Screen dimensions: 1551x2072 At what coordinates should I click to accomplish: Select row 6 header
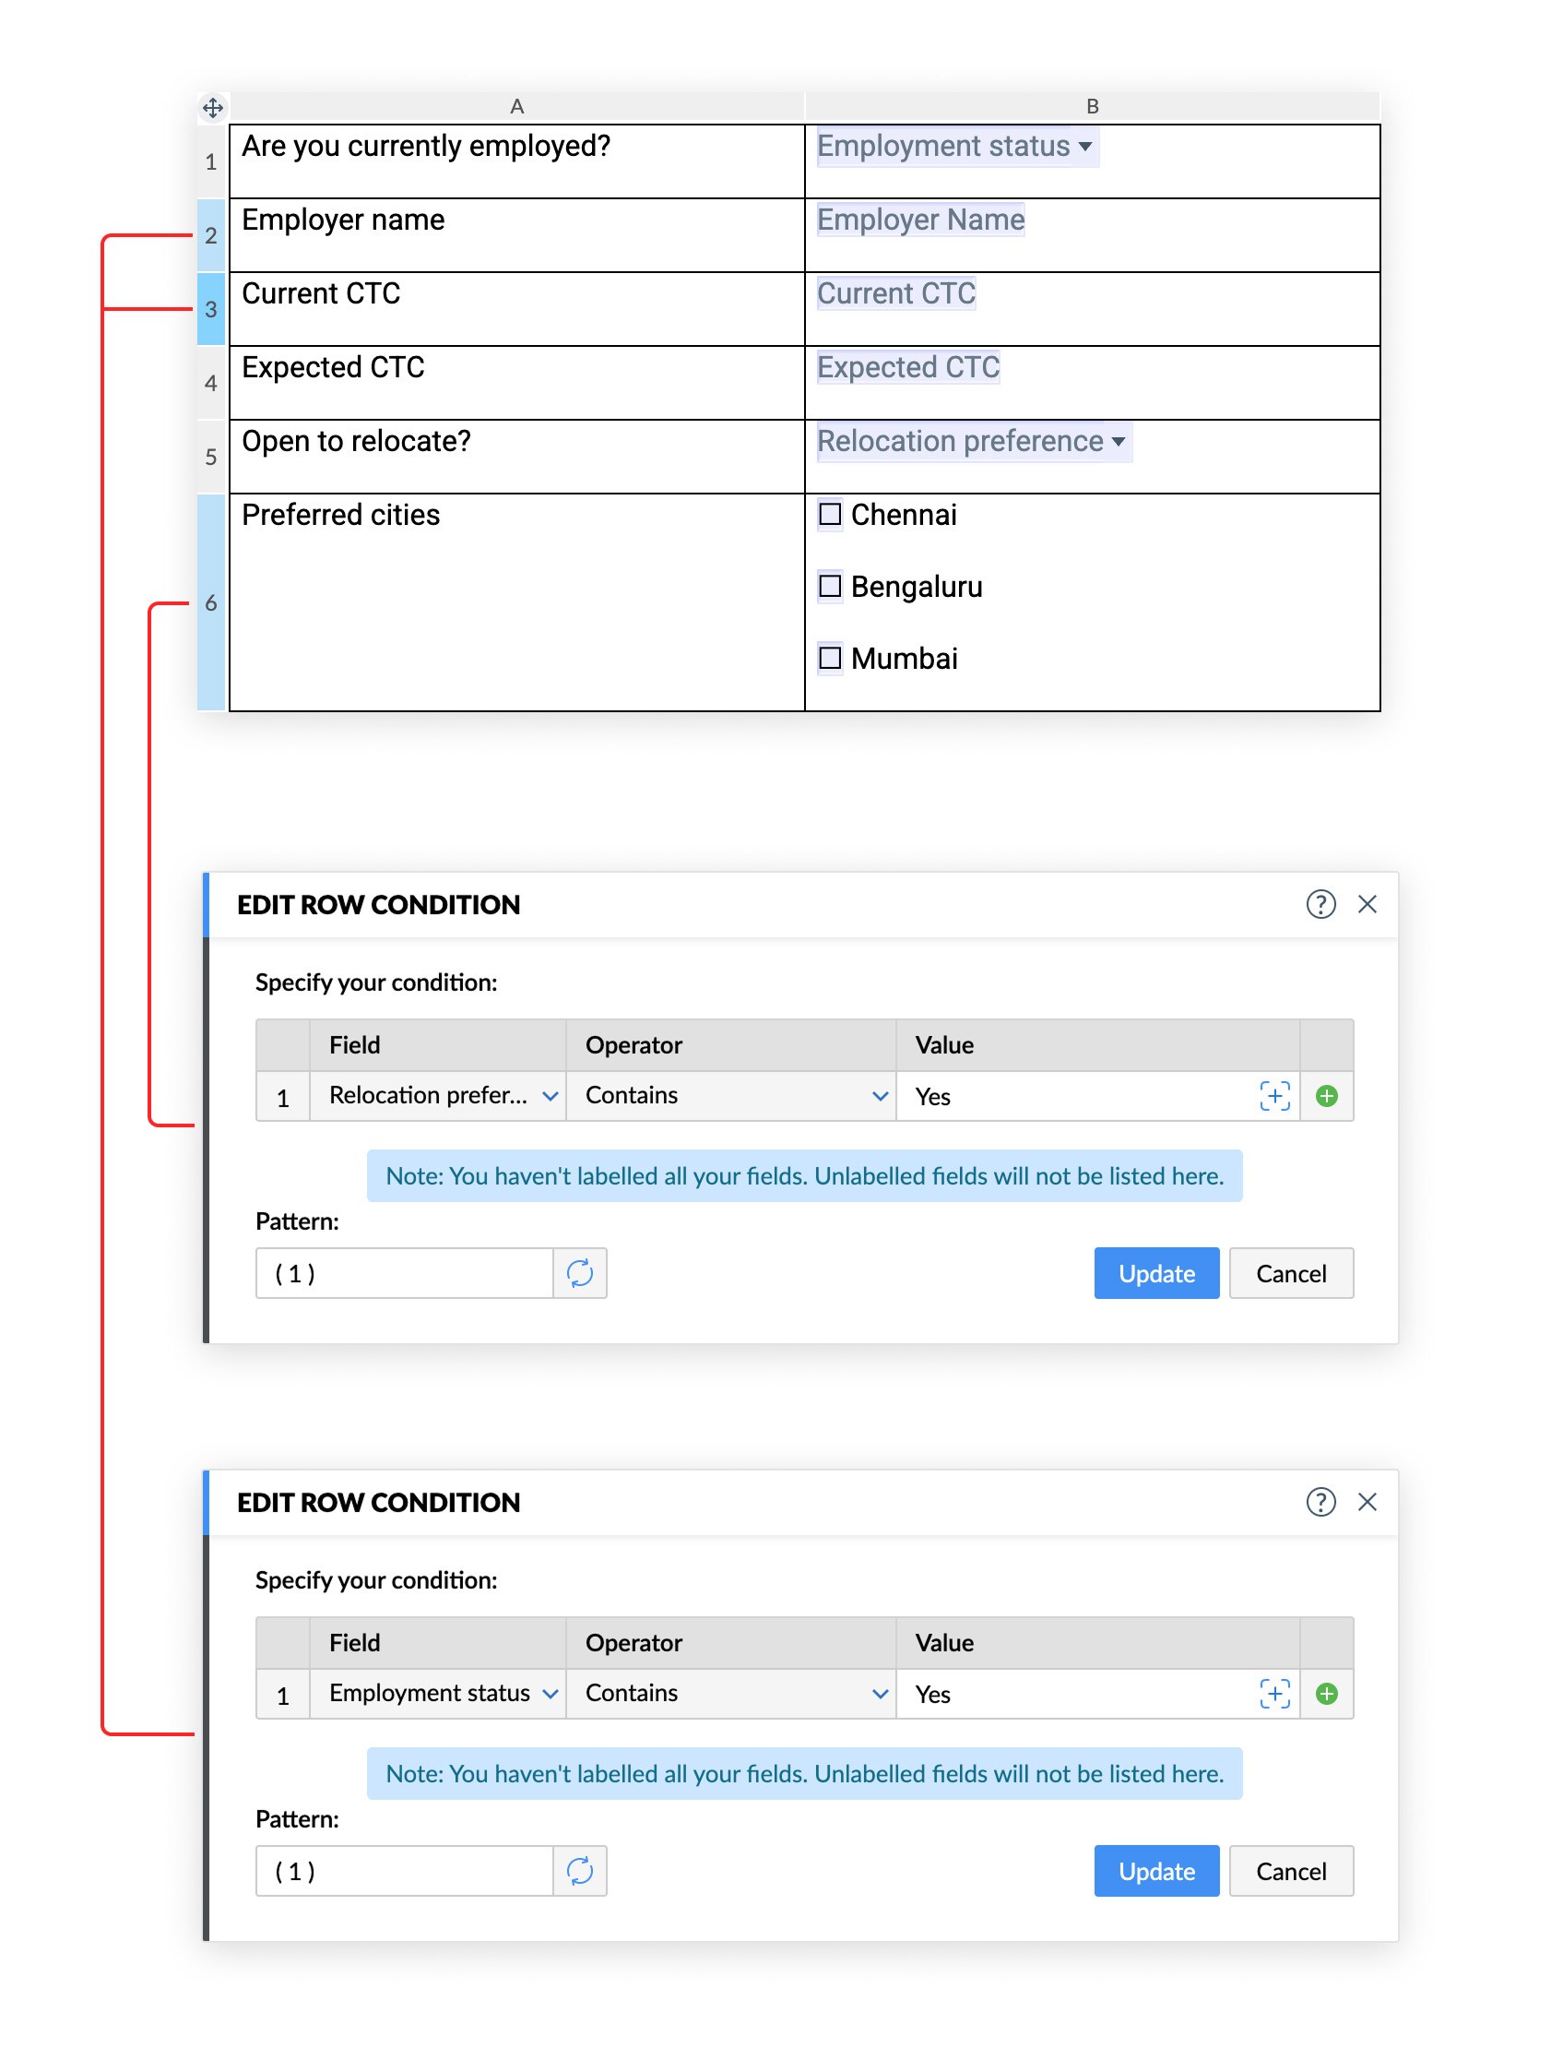tap(211, 602)
